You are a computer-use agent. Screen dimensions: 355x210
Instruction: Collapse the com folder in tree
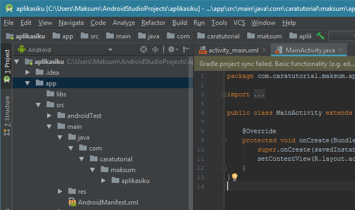pyautogui.click(x=71, y=148)
